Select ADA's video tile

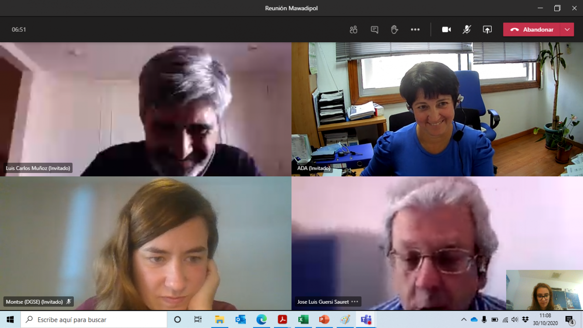(437, 109)
